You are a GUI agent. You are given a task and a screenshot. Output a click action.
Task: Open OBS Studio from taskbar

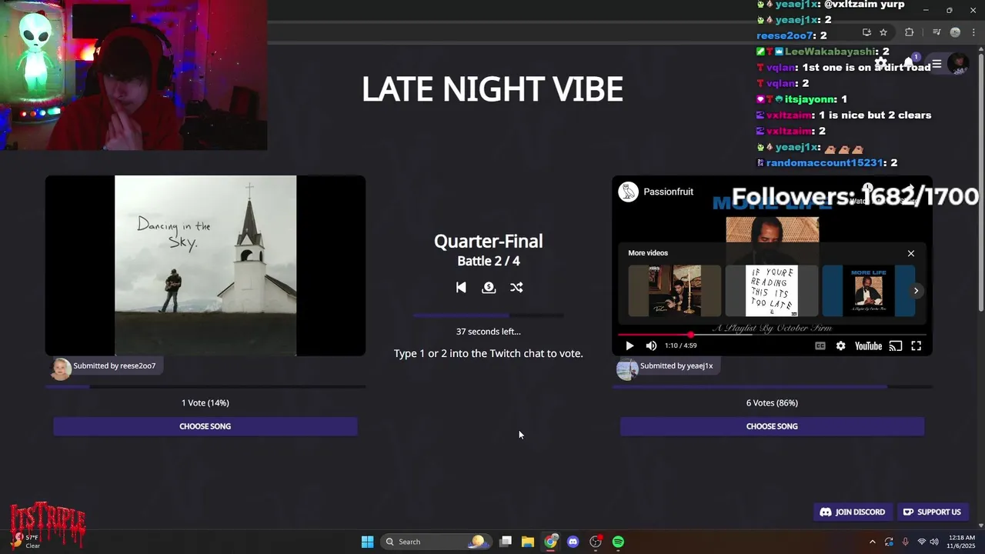coord(596,542)
